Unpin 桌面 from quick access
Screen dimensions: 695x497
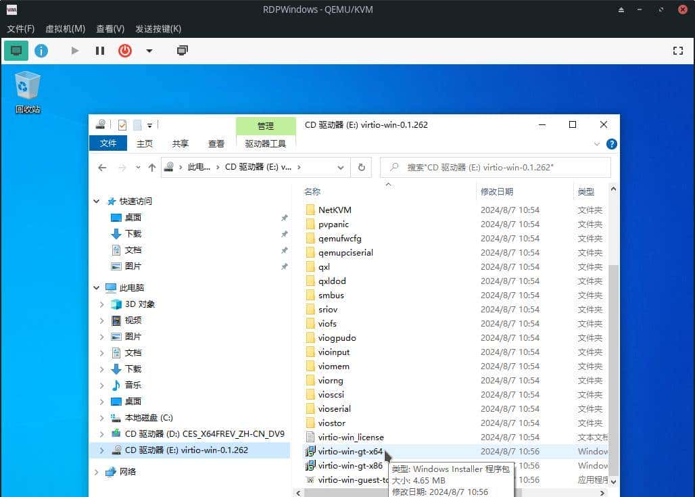[x=285, y=217]
